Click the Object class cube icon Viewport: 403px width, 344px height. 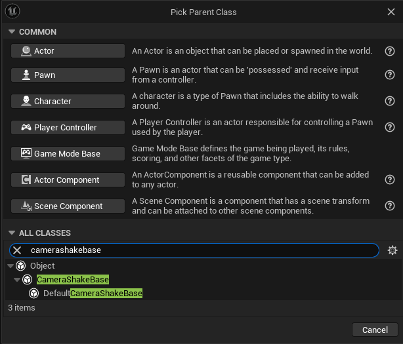(21, 266)
